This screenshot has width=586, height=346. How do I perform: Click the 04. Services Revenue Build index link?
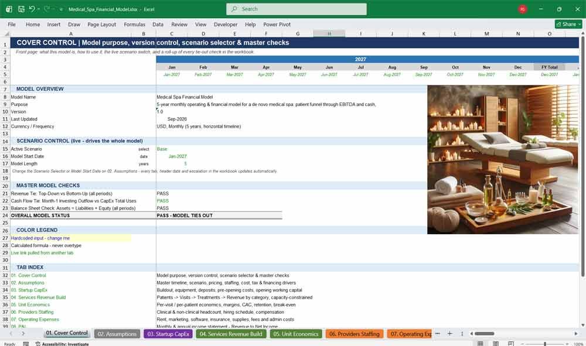[38, 297]
